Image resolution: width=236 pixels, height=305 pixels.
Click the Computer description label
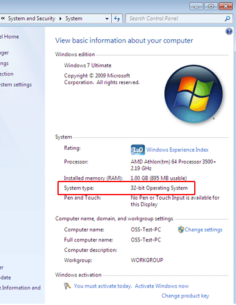(x=91, y=250)
